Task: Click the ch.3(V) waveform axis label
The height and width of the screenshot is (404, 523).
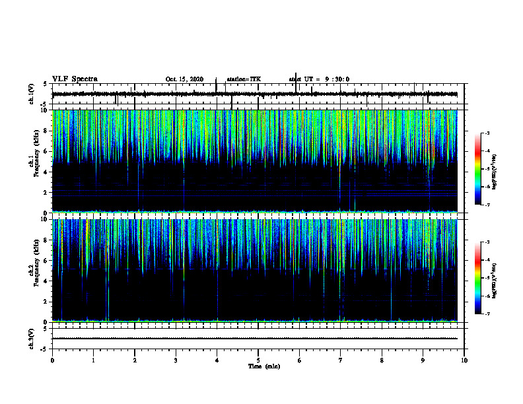Action: (x=32, y=339)
